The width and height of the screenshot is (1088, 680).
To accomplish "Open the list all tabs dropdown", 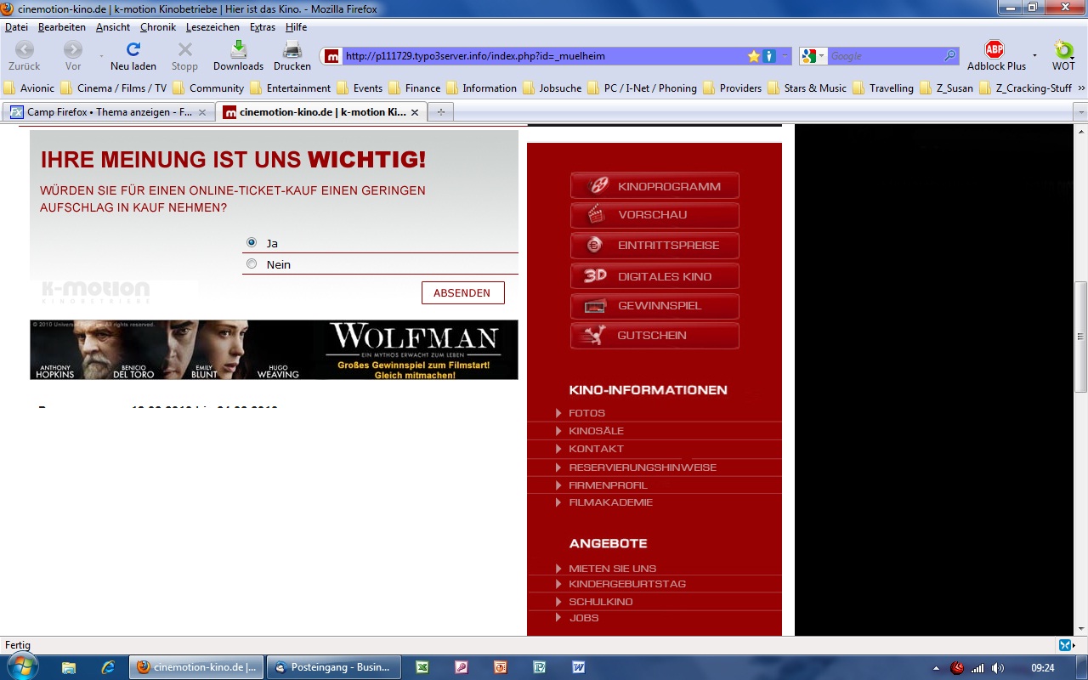I will tap(1080, 111).
